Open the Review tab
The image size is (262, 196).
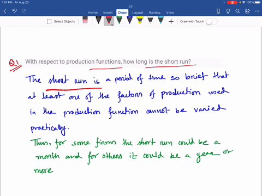pyautogui.click(x=154, y=13)
